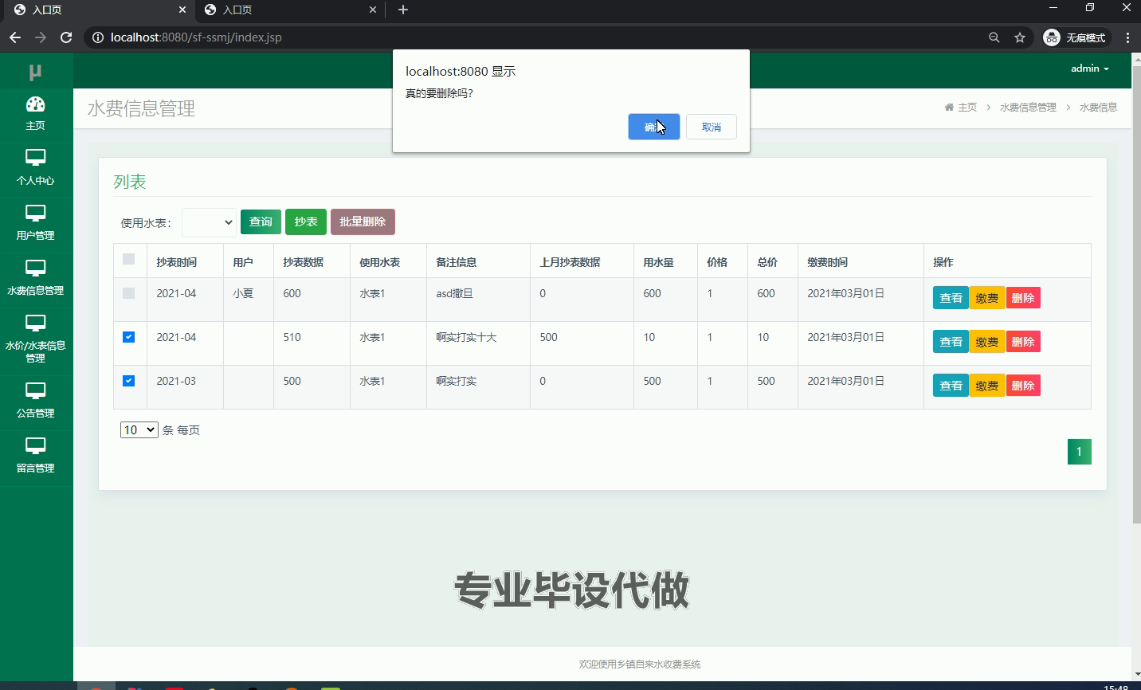Viewport: 1141px width, 690px height.
Task: Open Chrome's three-dot menu
Action: tap(1127, 37)
